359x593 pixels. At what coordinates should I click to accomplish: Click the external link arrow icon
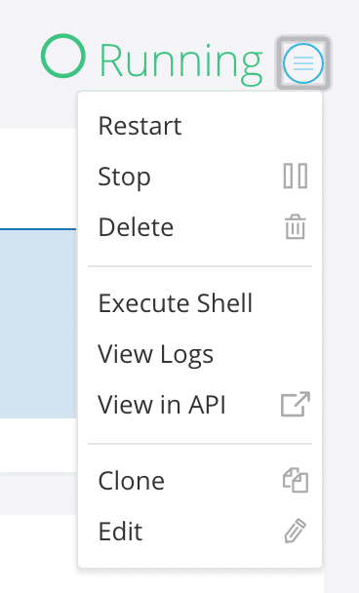[x=296, y=405]
